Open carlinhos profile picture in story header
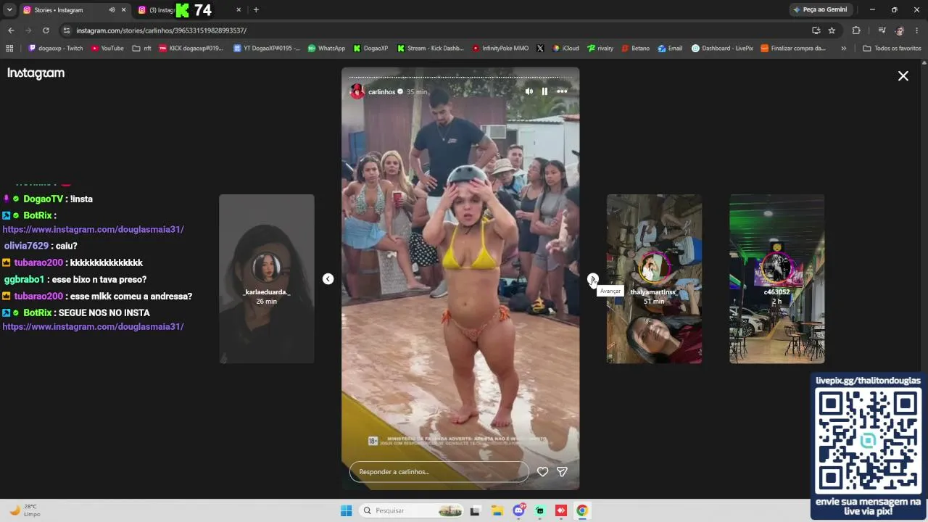This screenshot has width=928, height=522. [357, 91]
